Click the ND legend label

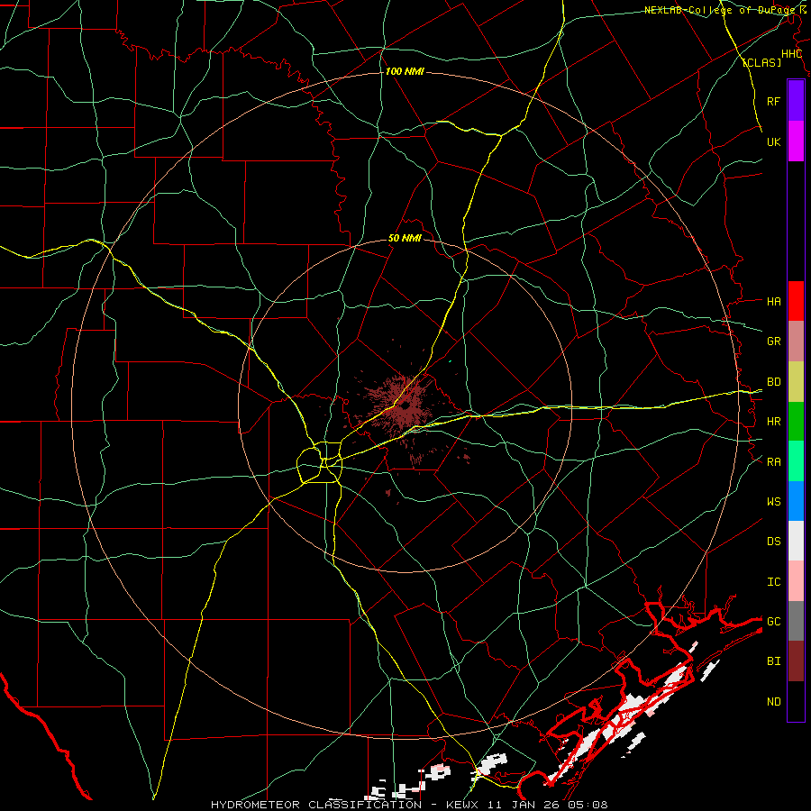(773, 702)
